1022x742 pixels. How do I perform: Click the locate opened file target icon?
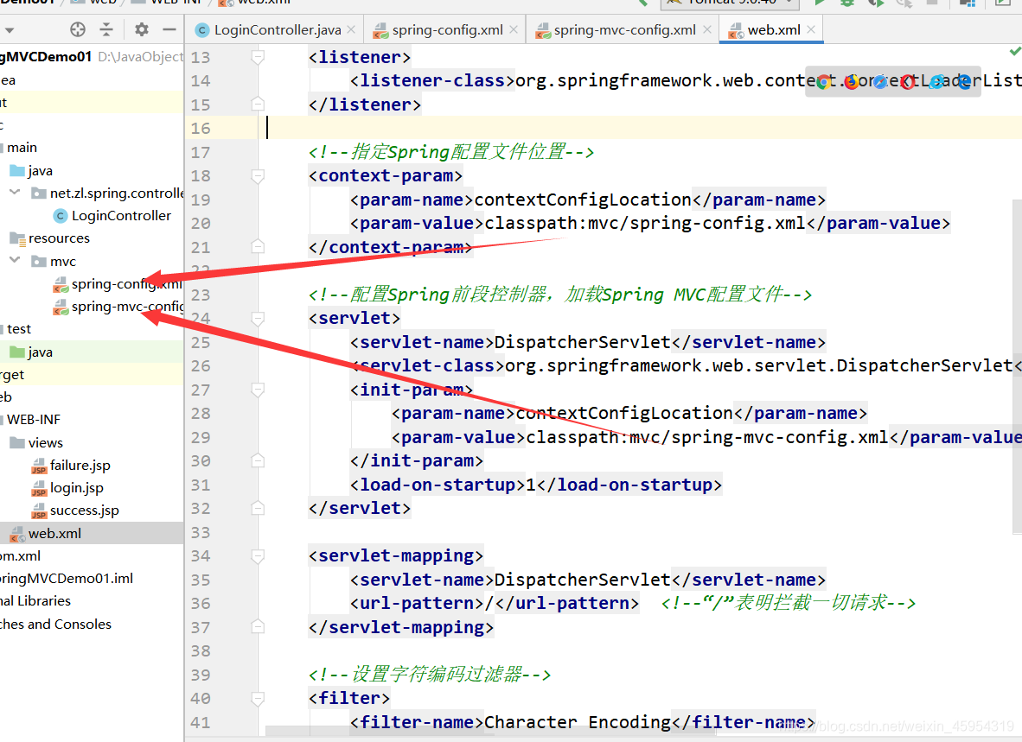click(78, 29)
